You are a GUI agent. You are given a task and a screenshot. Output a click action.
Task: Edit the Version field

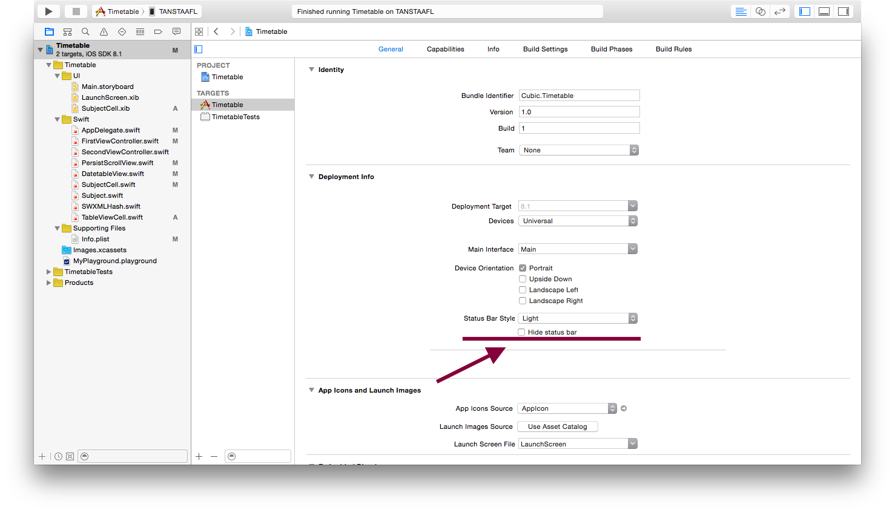[x=580, y=112]
